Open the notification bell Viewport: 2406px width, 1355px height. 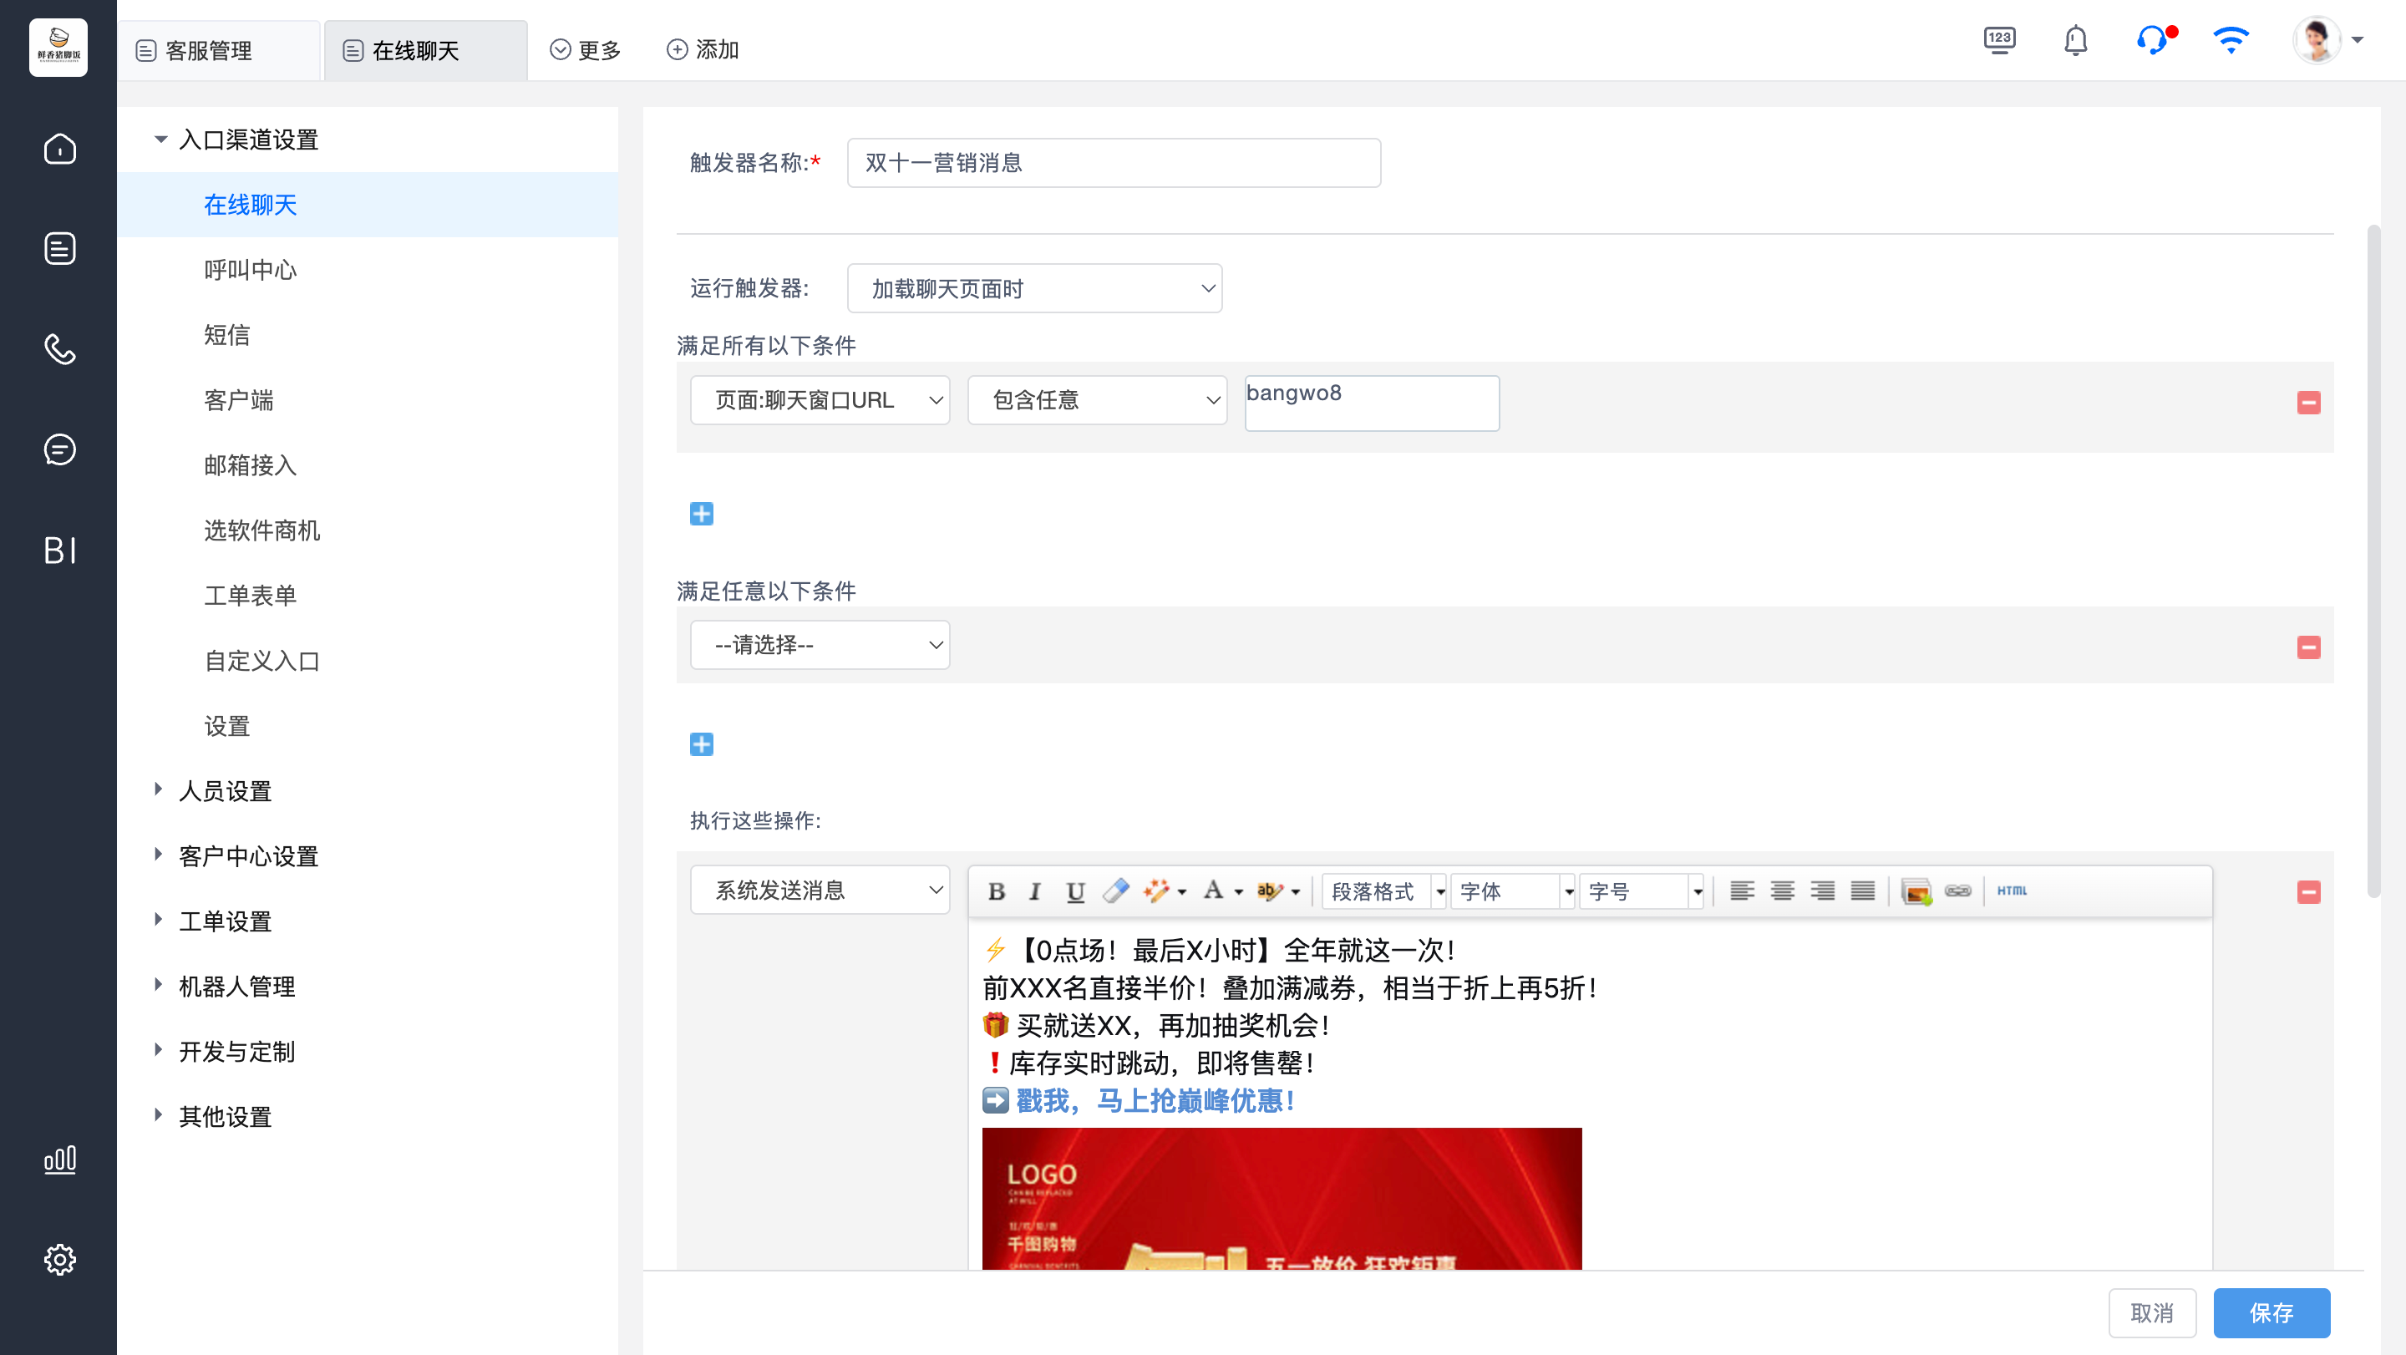[2075, 41]
